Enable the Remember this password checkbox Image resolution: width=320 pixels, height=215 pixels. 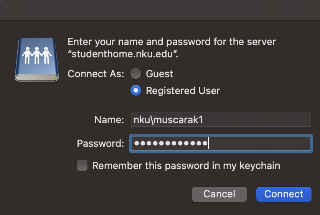[x=82, y=166]
